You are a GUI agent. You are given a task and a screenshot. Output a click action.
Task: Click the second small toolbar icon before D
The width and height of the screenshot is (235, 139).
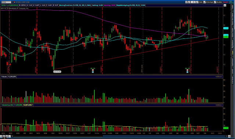pyautogui.click(x=189, y=2)
